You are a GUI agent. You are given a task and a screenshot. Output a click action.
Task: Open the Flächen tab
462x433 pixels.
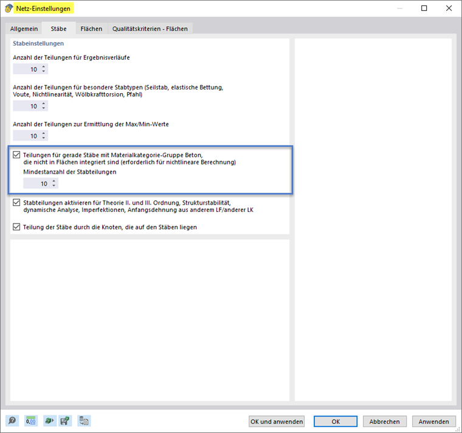91,29
